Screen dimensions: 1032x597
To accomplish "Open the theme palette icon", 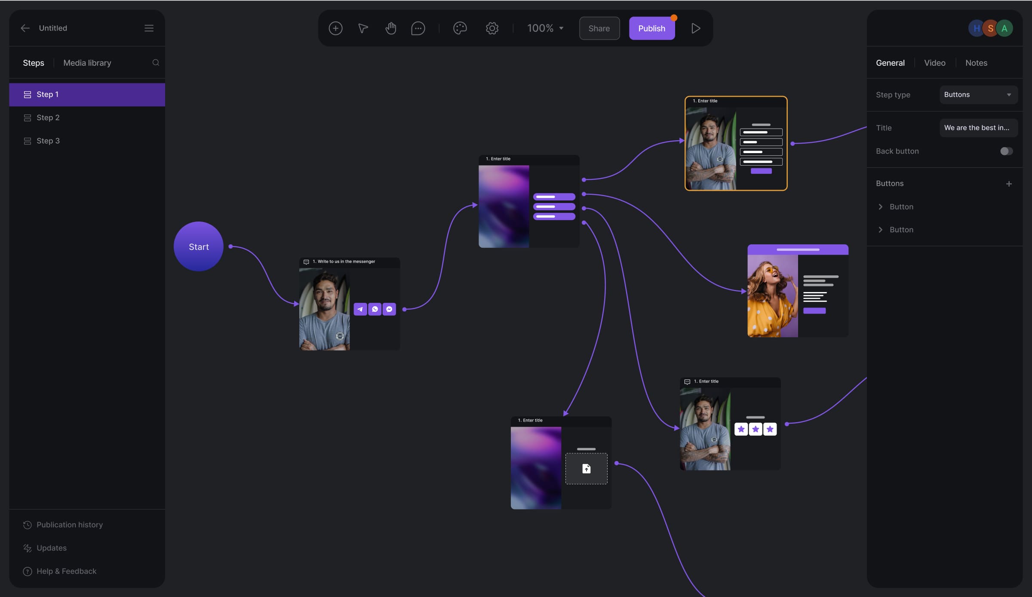I will [460, 28].
